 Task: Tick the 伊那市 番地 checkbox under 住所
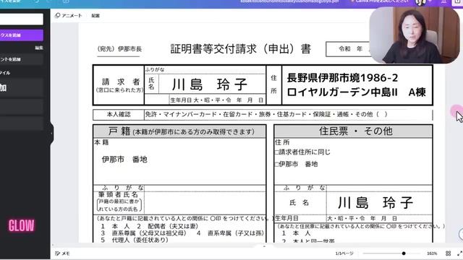tap(276, 164)
